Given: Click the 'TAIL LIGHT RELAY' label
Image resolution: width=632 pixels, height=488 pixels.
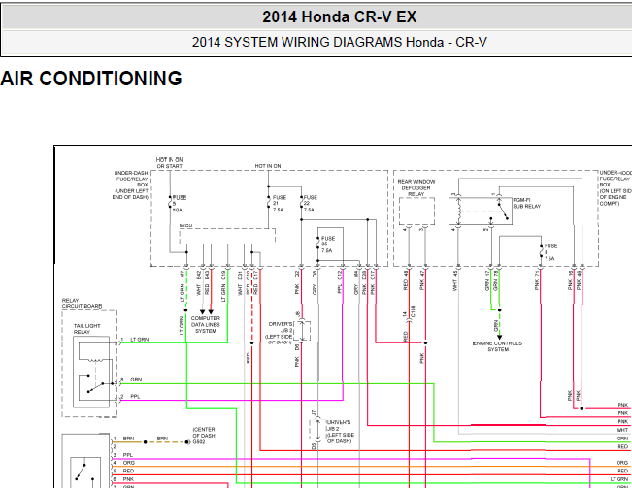Looking at the screenshot, I should pyautogui.click(x=86, y=329).
